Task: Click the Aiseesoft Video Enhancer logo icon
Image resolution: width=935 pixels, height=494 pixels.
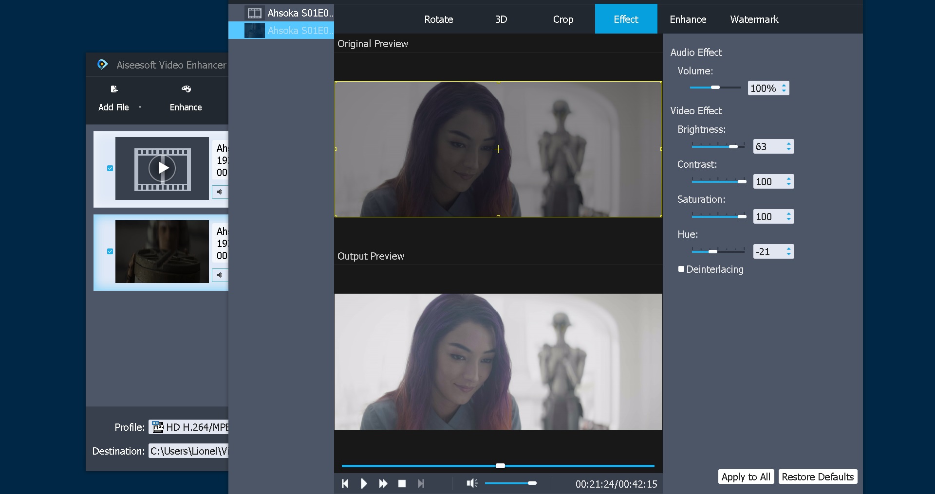Action: (102, 64)
